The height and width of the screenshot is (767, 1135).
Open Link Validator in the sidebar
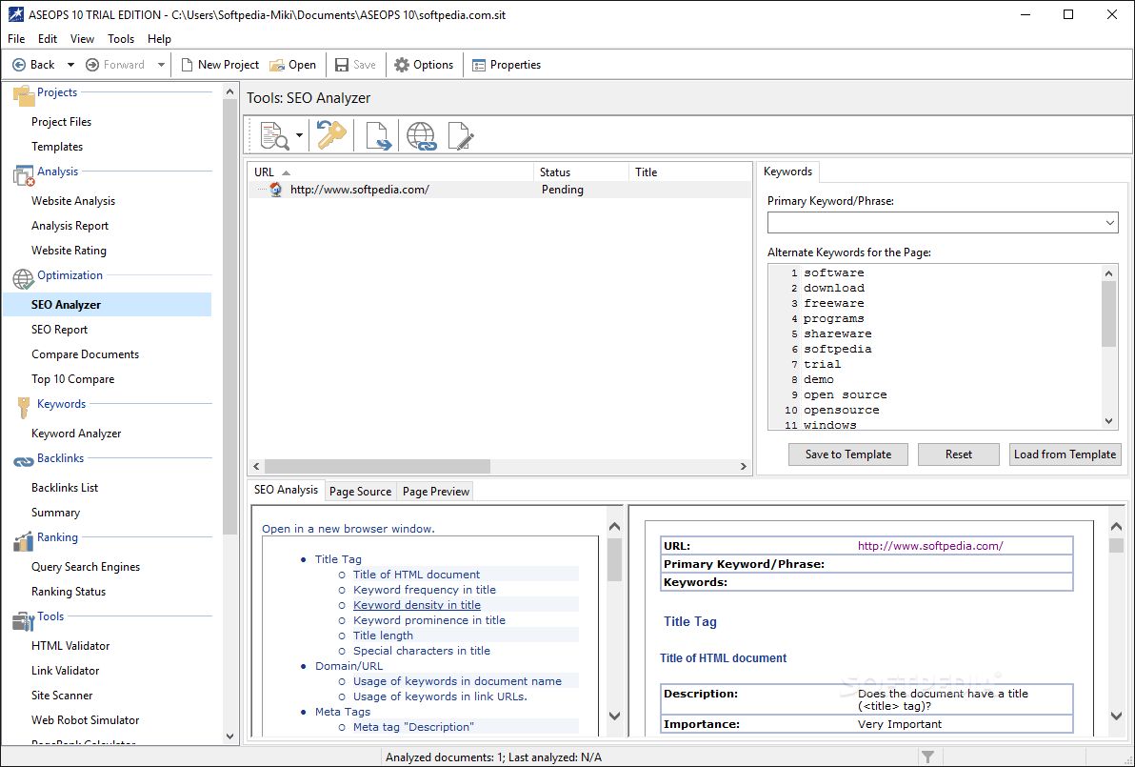click(x=65, y=670)
